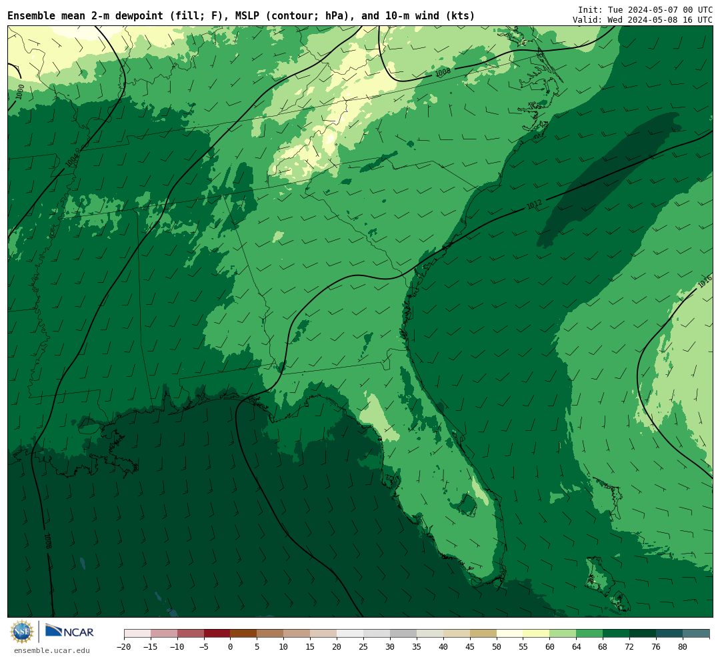The height and width of the screenshot is (659, 720).
Task: Click the 1016 isobar label
Action: pyautogui.click(x=705, y=281)
